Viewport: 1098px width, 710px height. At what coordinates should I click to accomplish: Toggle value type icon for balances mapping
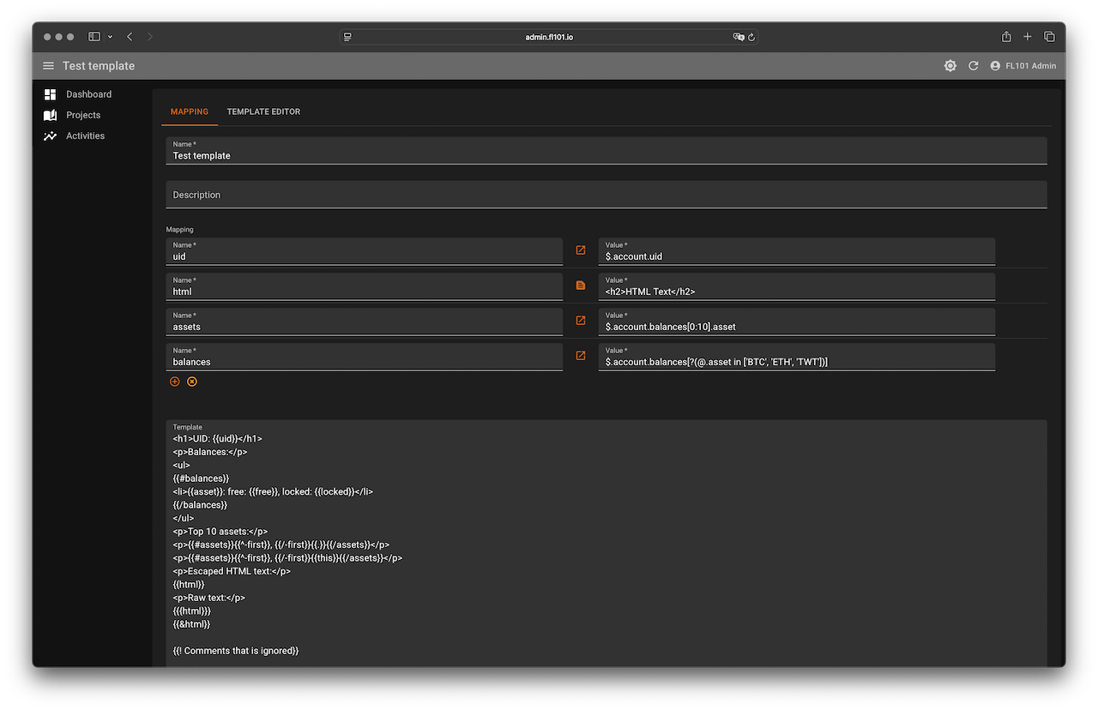tap(581, 356)
